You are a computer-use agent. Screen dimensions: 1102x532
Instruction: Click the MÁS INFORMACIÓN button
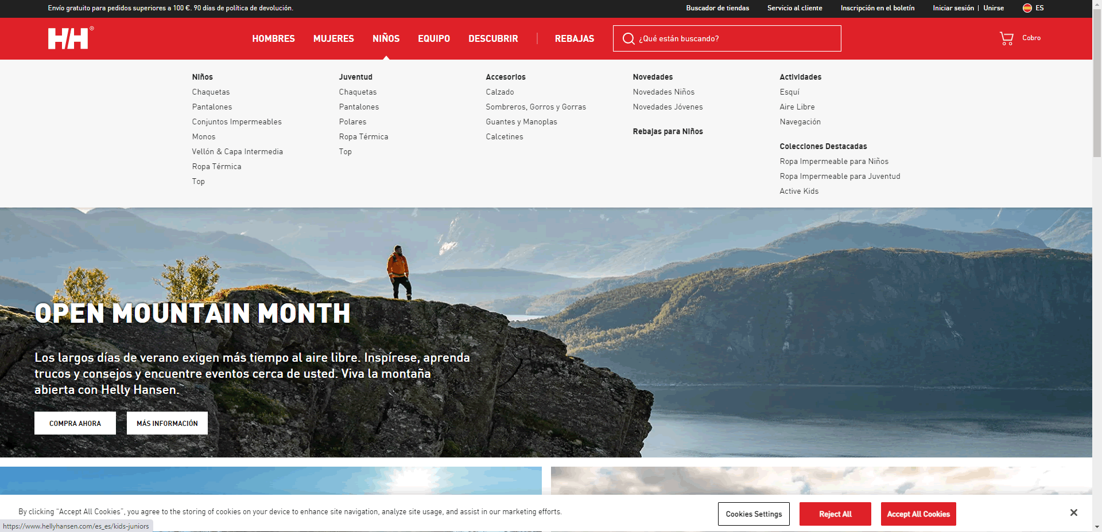tap(167, 423)
